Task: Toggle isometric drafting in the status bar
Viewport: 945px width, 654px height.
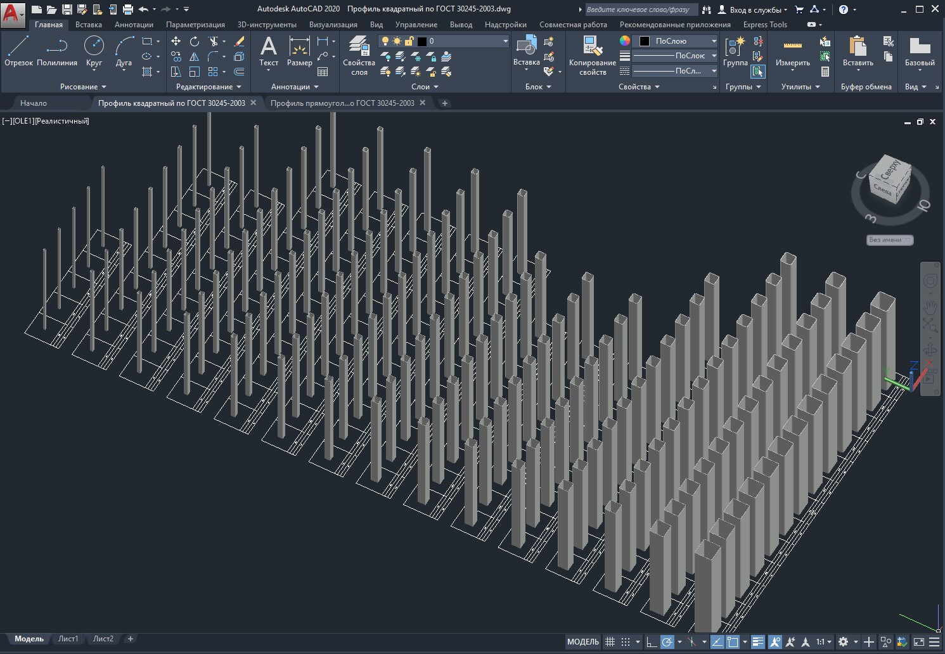Action: (x=692, y=641)
